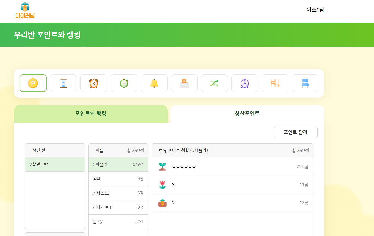Open the orange alarm clock tool
This screenshot has width=374, height=236.
pos(94,83)
